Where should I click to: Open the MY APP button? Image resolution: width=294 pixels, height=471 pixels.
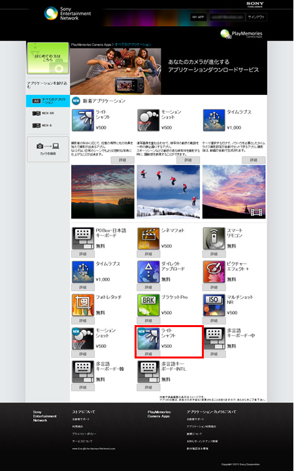point(198,17)
